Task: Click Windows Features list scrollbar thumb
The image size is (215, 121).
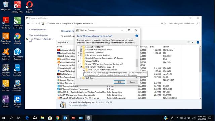Action: 137,63
